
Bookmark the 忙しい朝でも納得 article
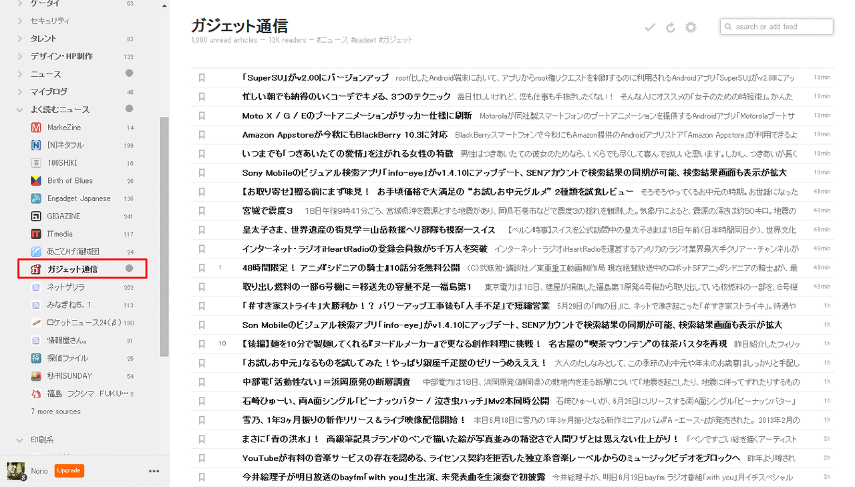202,96
